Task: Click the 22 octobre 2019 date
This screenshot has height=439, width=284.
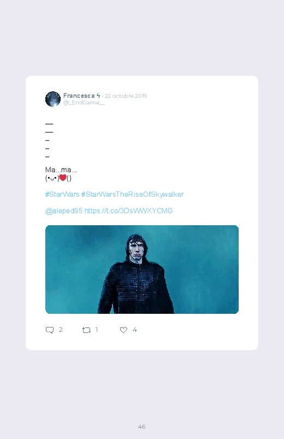Action: pos(126,96)
